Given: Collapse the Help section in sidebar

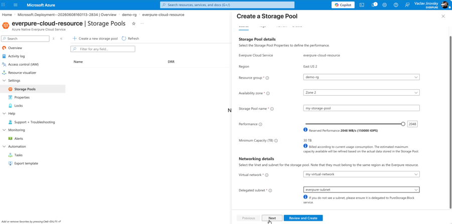Looking at the screenshot, I should (4, 114).
